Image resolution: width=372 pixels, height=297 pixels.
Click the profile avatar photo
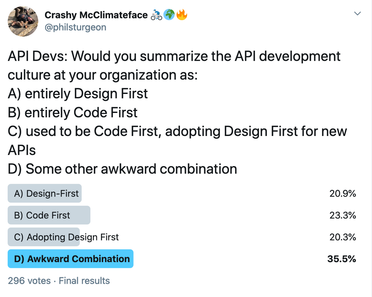[x=23, y=22]
